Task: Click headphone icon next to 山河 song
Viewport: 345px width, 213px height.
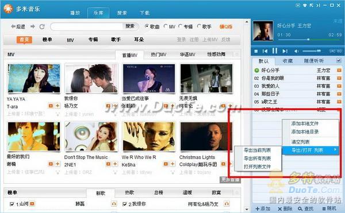Action: 114,204
